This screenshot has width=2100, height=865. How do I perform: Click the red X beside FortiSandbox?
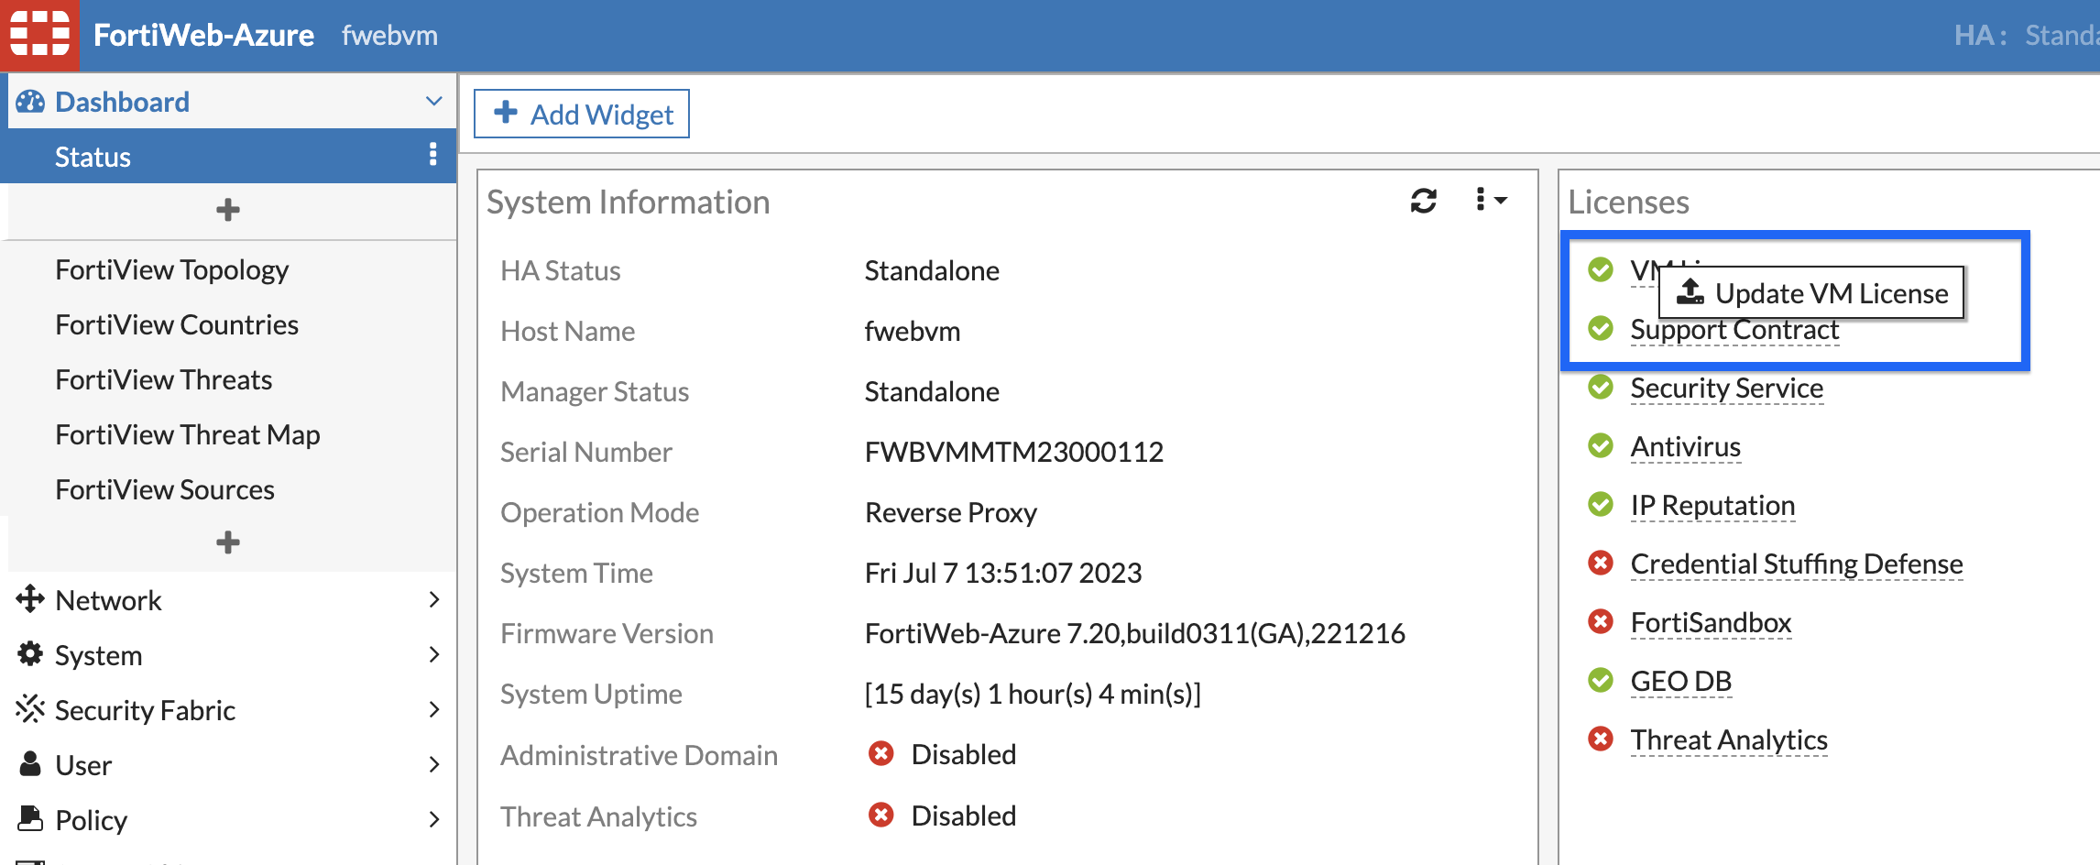[x=1601, y=621]
